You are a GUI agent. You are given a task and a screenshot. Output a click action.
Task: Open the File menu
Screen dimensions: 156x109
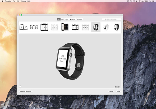click(x=14, y=1)
